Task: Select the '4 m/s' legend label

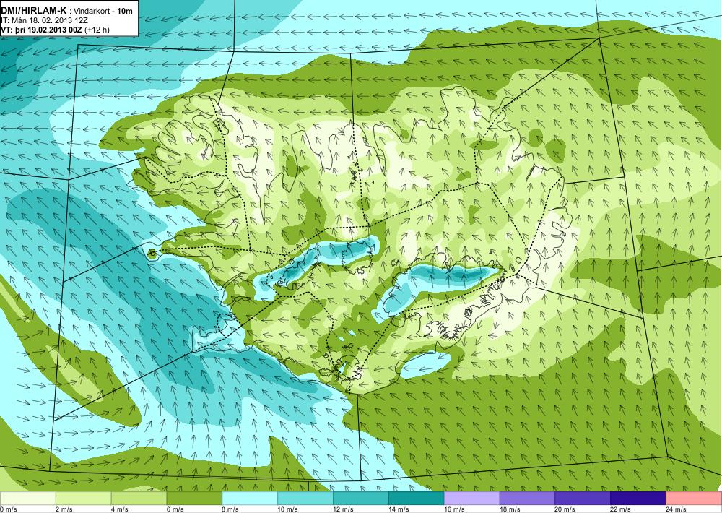Action: [119, 509]
